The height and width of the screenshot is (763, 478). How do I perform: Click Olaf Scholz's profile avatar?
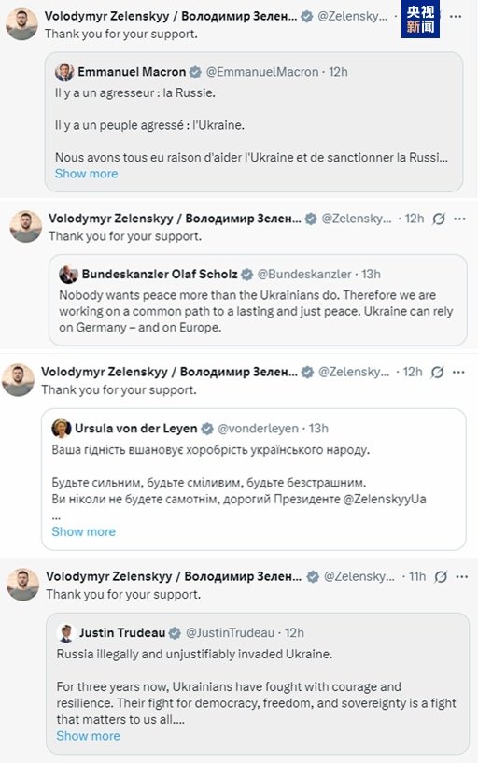click(x=68, y=275)
